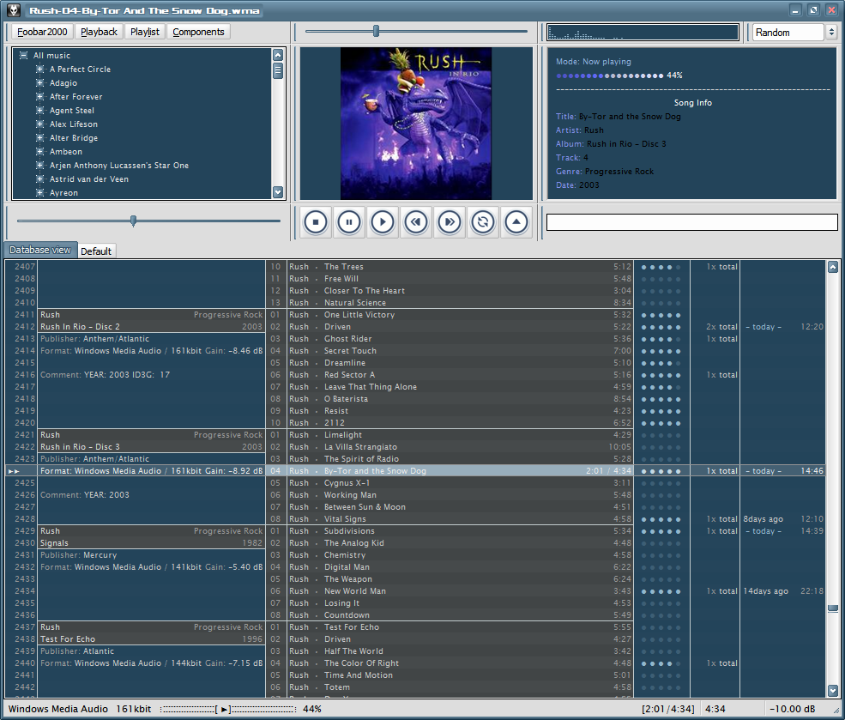The image size is (845, 720).
Task: Click the artist tree scroll-down arrow
Action: click(x=278, y=192)
